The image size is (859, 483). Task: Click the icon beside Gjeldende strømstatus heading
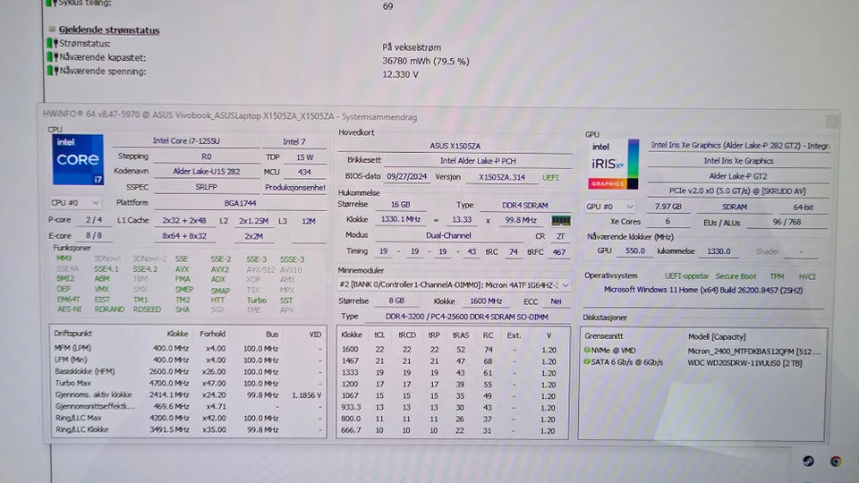[x=52, y=30]
